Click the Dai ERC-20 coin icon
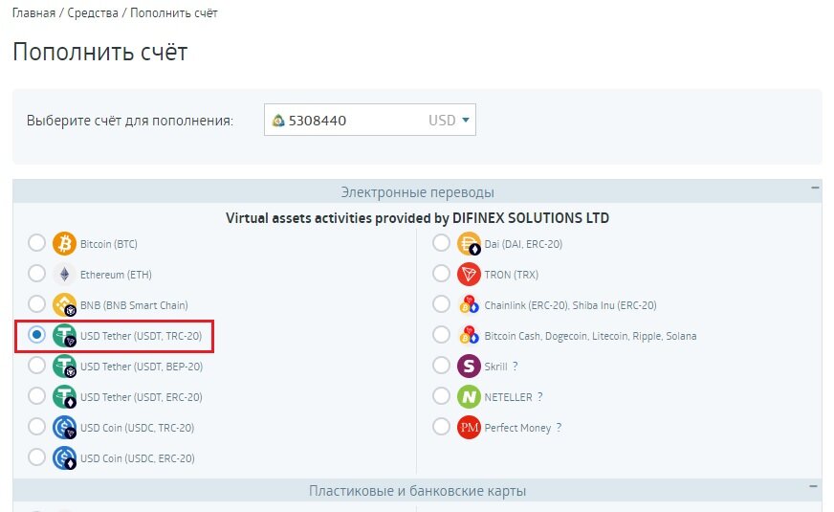The width and height of the screenshot is (834, 512). (x=469, y=244)
